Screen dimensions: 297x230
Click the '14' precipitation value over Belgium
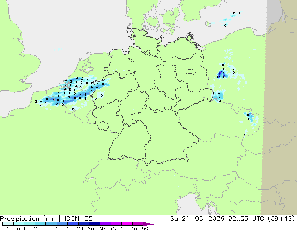52,99
